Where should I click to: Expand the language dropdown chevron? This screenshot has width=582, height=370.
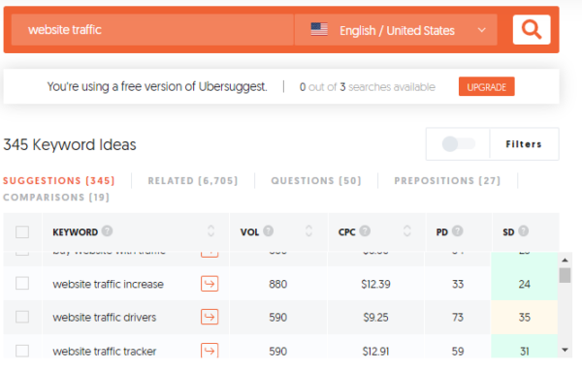[481, 30]
